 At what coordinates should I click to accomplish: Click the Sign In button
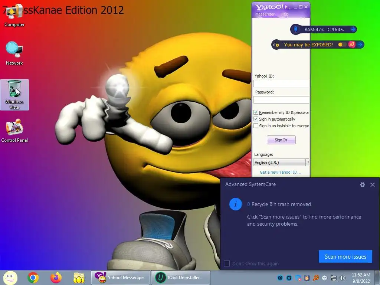tap(281, 140)
